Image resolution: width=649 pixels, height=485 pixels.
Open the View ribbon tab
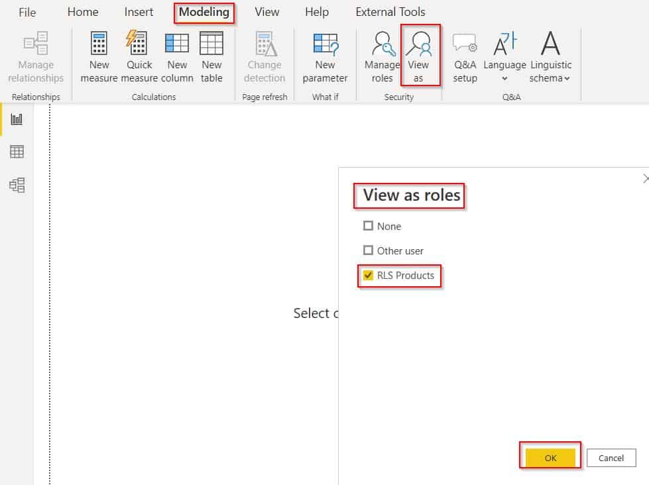point(267,12)
